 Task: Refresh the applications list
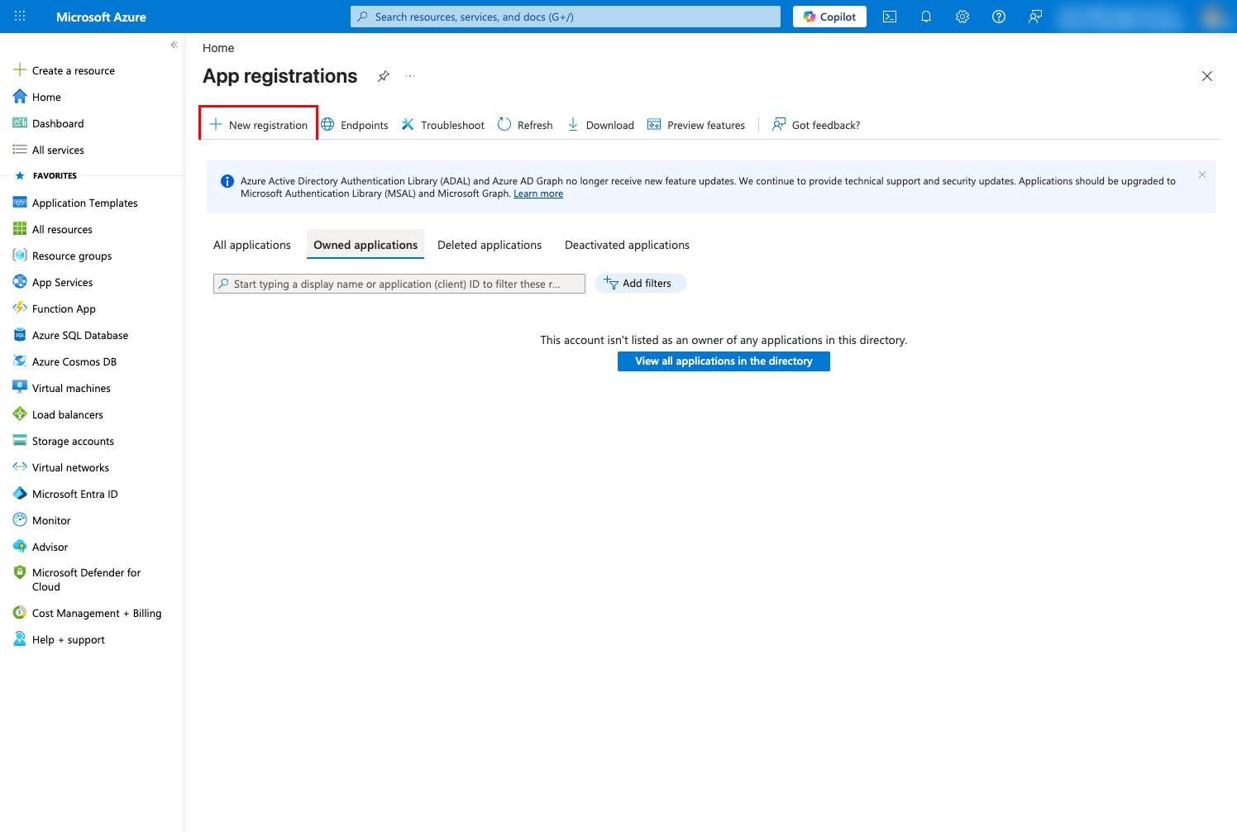coord(525,125)
